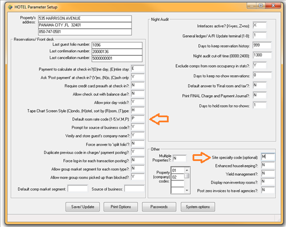Click the Multiple Properties field
The width and height of the screenshot is (286, 227).
(179, 158)
